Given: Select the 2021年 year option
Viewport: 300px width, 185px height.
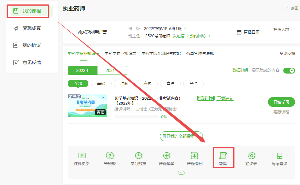Looking at the screenshot, I should coord(112,71).
